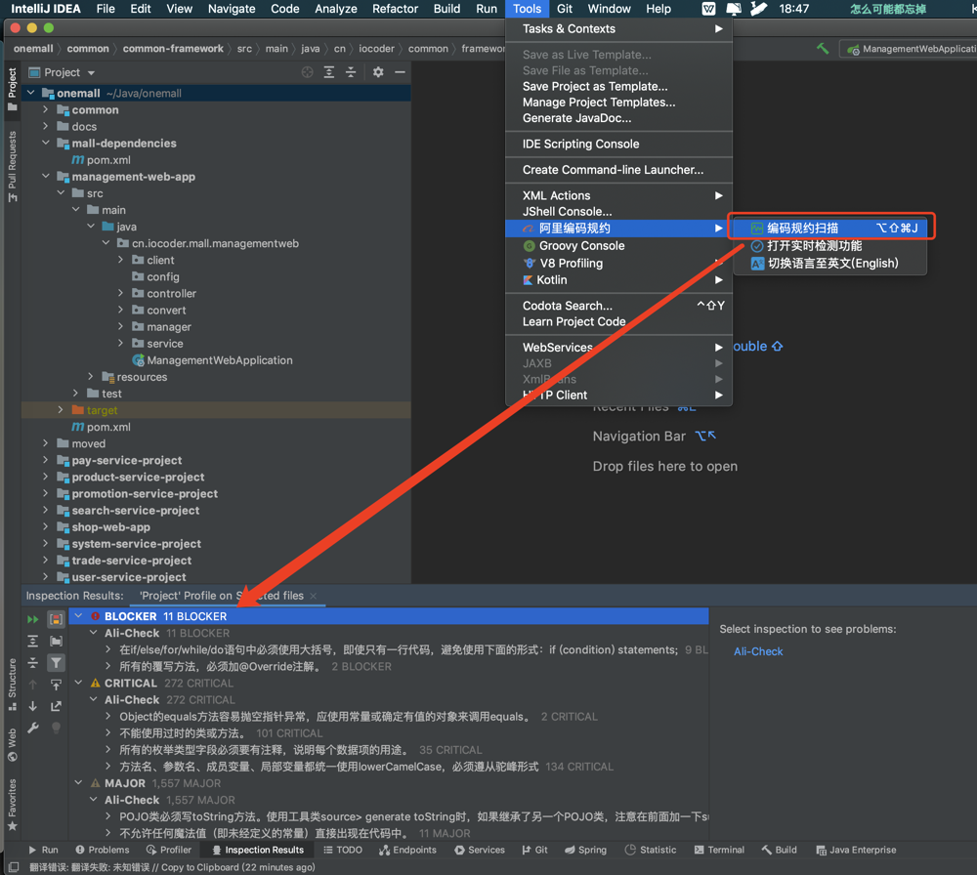Expand the pay-service-project module
This screenshot has height=875, width=977.
click(x=46, y=460)
